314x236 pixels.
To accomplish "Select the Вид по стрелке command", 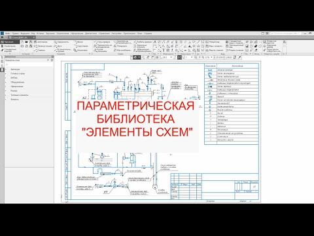I will click(x=214, y=50).
